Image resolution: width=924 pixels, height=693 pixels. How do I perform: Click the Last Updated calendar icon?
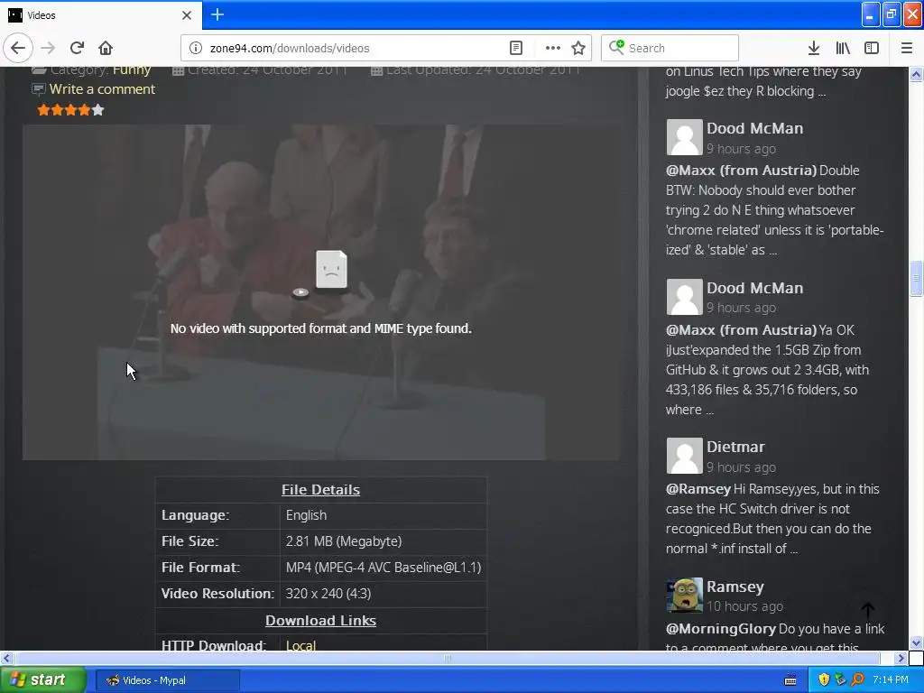tap(377, 70)
